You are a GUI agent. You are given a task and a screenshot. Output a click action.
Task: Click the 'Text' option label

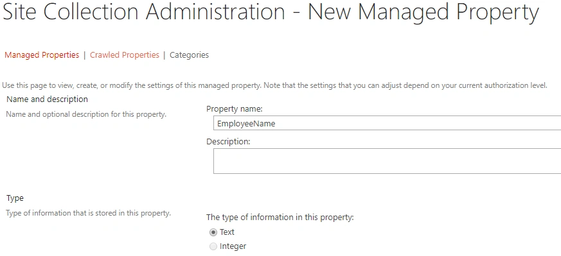227,232
